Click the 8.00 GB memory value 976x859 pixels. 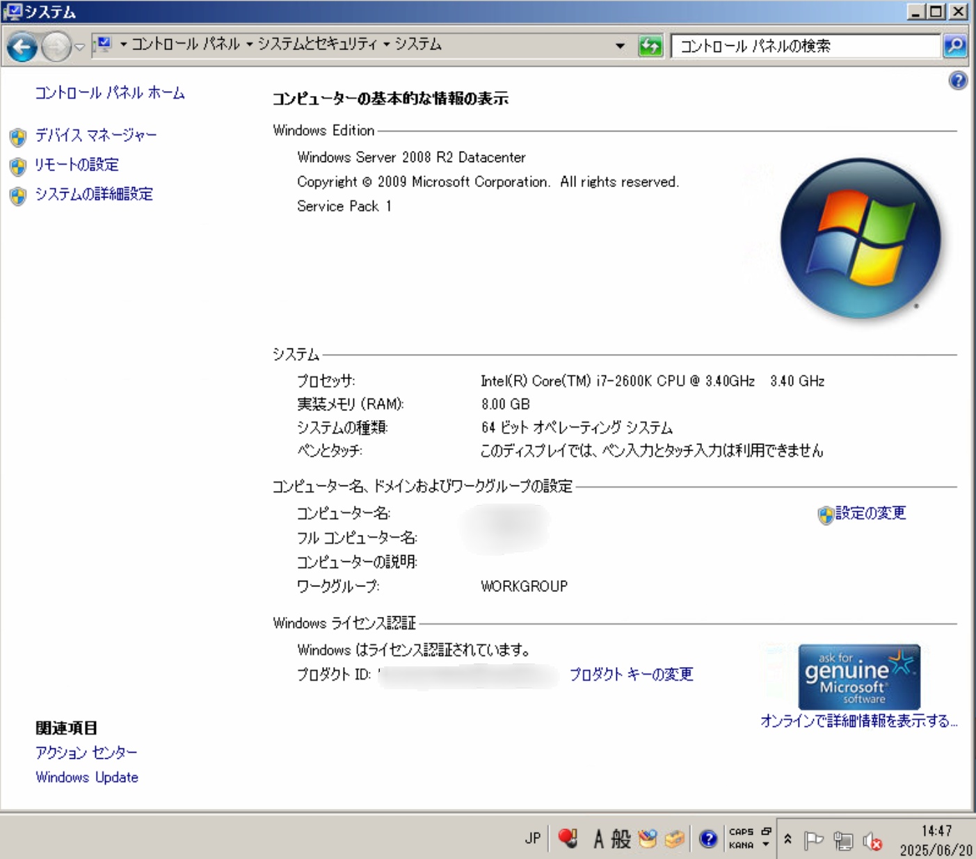point(506,404)
